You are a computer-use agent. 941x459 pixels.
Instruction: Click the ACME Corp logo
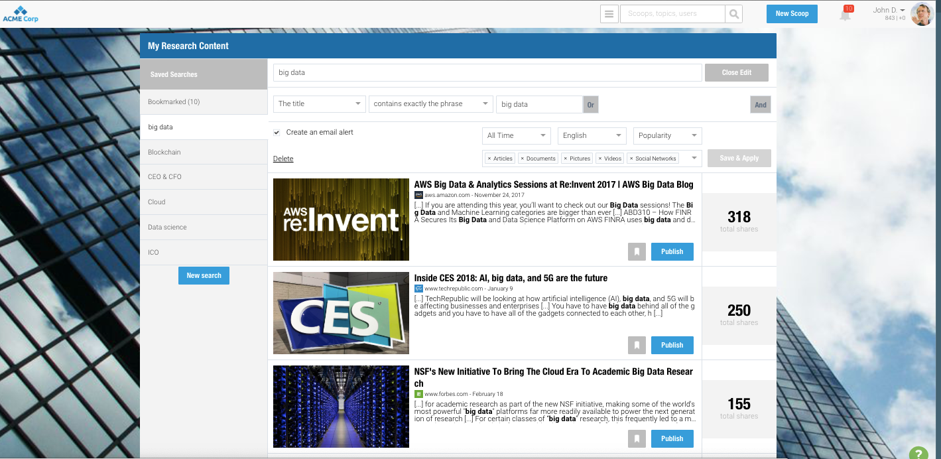click(x=21, y=14)
